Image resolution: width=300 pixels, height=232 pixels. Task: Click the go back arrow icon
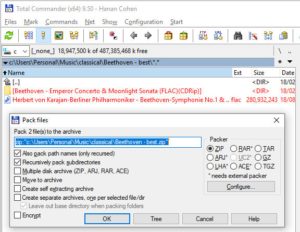coord(133,35)
